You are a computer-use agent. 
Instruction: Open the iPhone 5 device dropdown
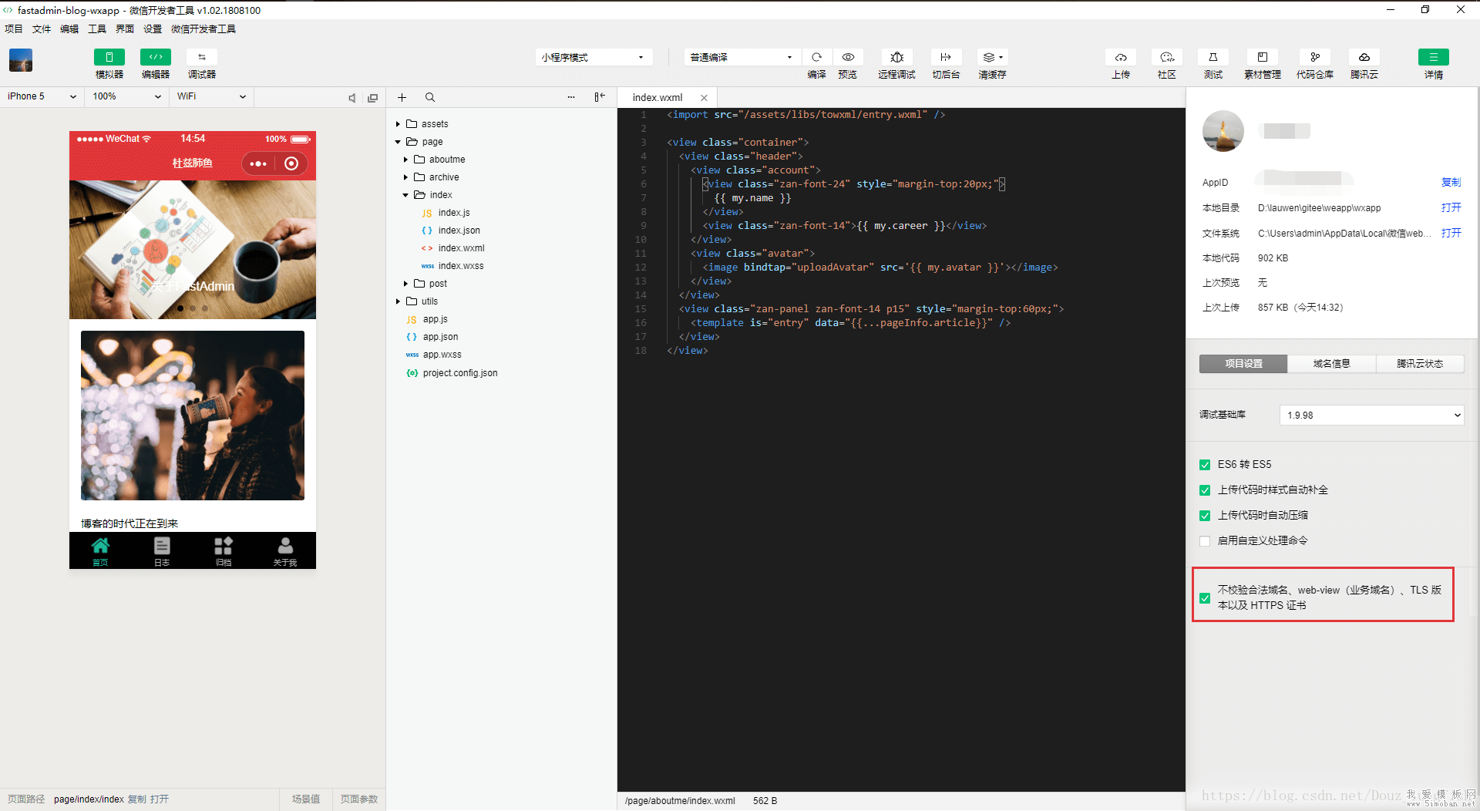42,97
